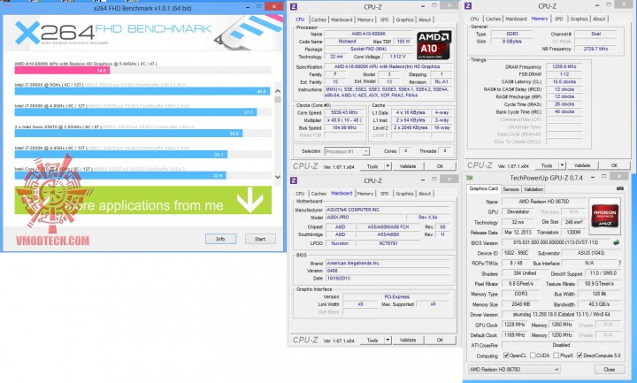The height and width of the screenshot is (383, 637).
Task: Click the Close button in GPU-Z
Action: pyautogui.click(x=610, y=370)
